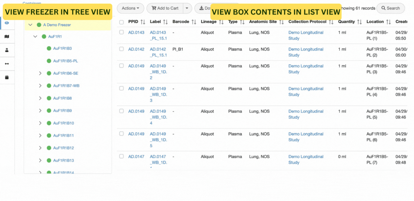
Task: Expand the AuF1R1B9 node
Action: (x=40, y=111)
